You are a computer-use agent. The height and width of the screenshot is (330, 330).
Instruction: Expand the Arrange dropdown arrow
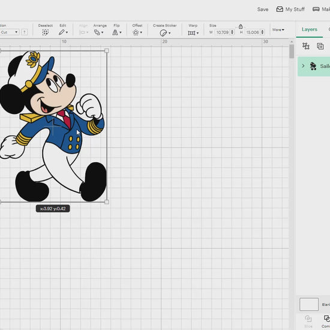(x=102, y=32)
